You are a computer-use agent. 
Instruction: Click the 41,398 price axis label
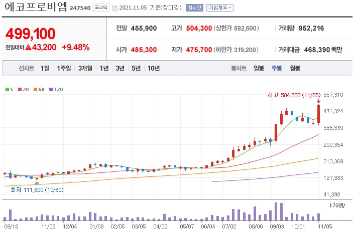(x=332, y=194)
